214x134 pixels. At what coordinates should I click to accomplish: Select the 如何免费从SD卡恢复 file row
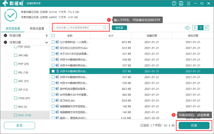(131, 94)
